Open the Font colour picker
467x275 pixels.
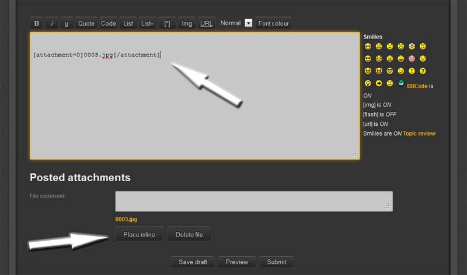[273, 23]
